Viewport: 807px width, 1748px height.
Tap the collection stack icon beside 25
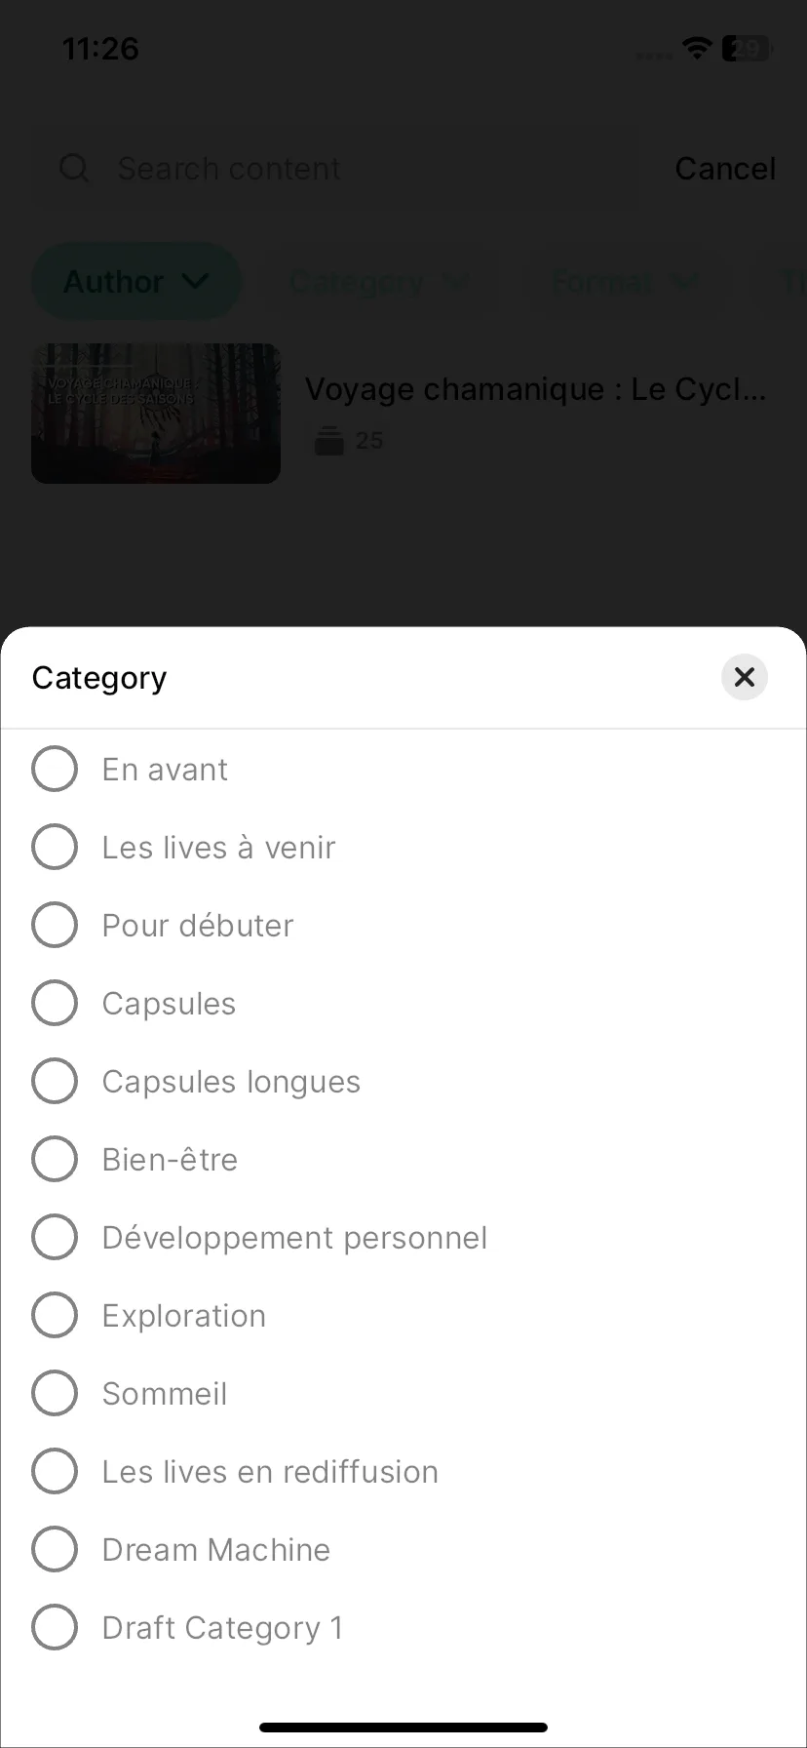coord(329,441)
